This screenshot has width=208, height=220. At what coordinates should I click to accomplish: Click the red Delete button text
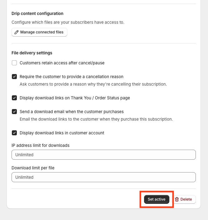[186, 199]
